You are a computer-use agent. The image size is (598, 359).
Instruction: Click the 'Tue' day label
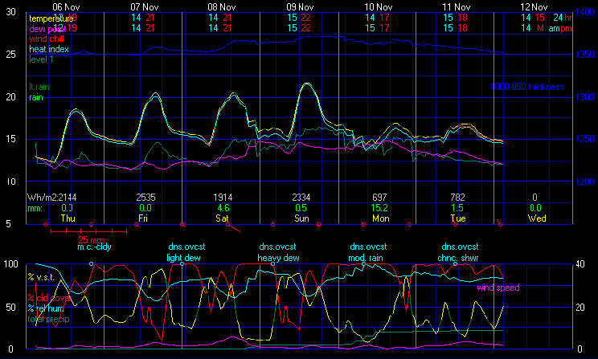click(x=458, y=218)
